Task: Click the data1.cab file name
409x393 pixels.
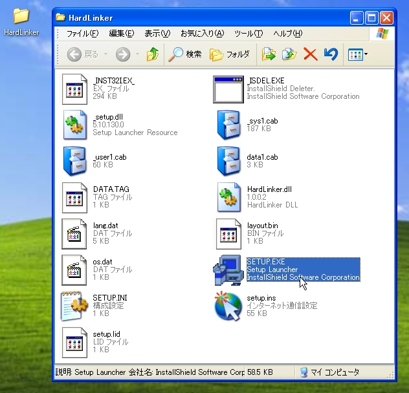Action: tap(262, 157)
